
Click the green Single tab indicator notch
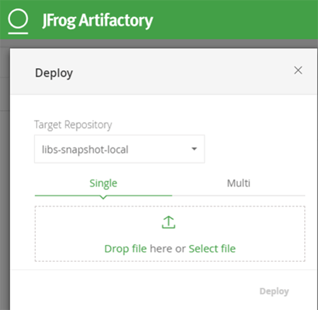103,197
